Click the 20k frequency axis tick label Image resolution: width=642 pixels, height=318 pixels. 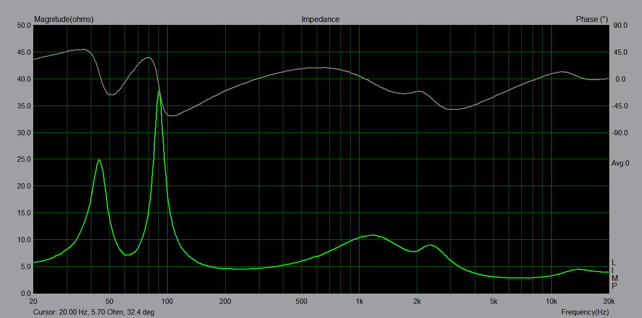pyautogui.click(x=609, y=301)
